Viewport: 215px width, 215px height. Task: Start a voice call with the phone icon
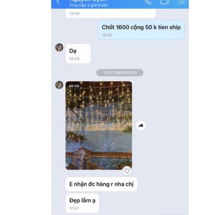(x=148, y=2)
